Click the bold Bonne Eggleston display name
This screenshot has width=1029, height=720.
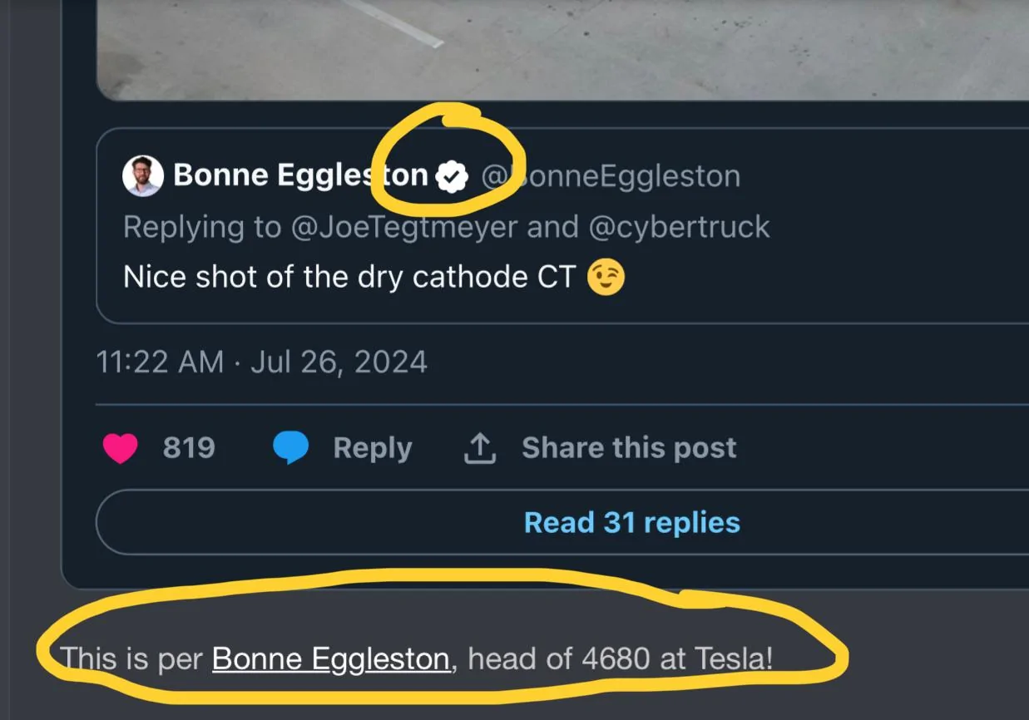click(300, 176)
